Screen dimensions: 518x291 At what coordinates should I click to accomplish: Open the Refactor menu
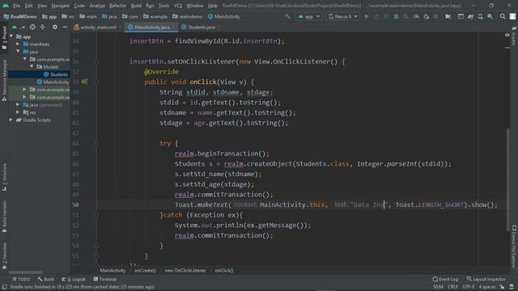tap(118, 6)
